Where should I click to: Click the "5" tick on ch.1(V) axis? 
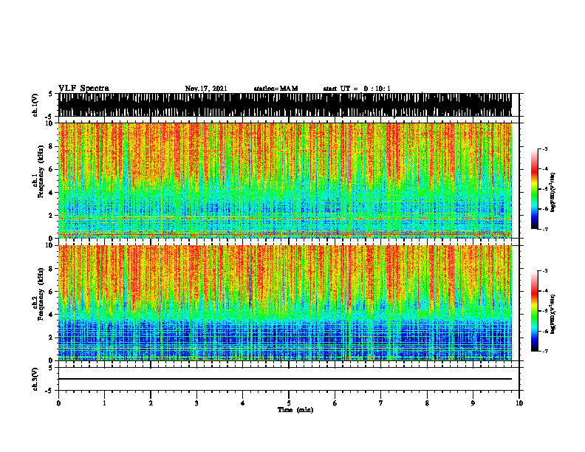51,94
